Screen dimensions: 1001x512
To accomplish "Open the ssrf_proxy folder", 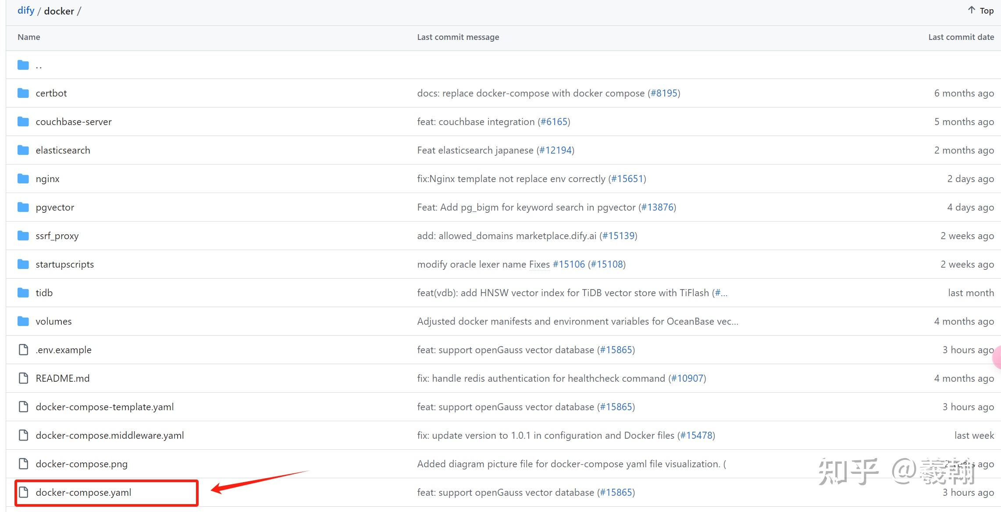I will [x=57, y=236].
